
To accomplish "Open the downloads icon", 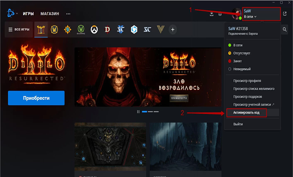I will [212, 14].
